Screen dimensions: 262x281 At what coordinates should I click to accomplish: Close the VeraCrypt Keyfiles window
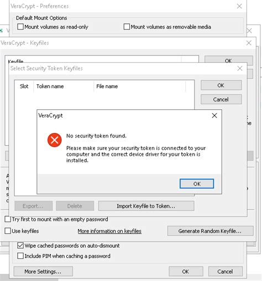(249, 43)
